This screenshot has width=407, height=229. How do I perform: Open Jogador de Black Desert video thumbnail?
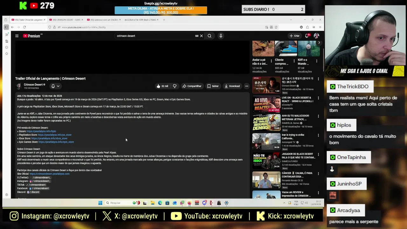coord(266,161)
